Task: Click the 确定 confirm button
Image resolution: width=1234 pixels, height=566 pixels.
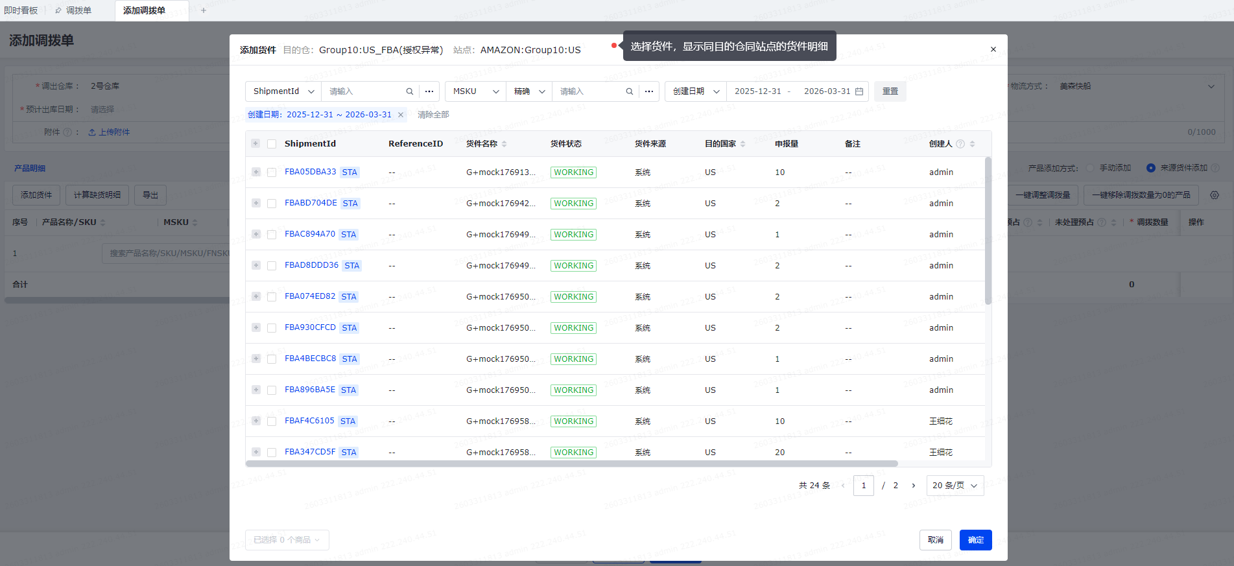Action: pyautogui.click(x=975, y=540)
